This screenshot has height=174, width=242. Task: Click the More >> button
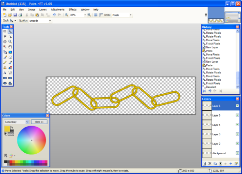click(x=39, y=122)
